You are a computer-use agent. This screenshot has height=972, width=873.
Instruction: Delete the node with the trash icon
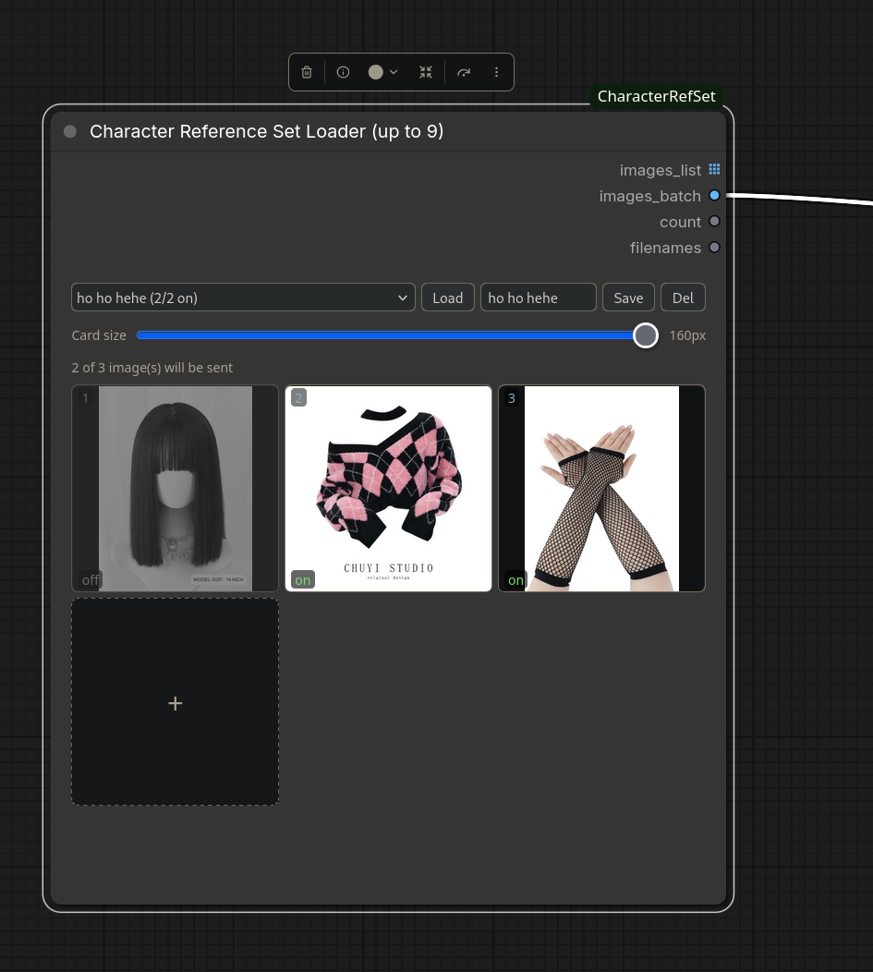click(x=306, y=72)
